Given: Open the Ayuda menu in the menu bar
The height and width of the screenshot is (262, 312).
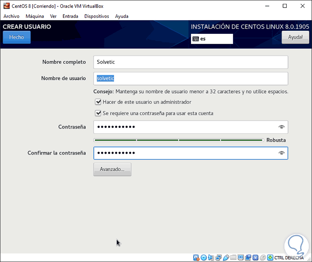Looking at the screenshot, I should pos(121,16).
